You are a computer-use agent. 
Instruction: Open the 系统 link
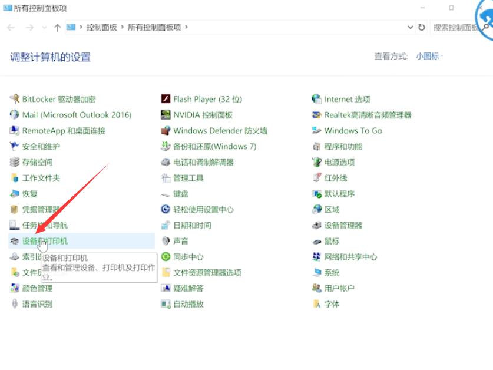[332, 272]
